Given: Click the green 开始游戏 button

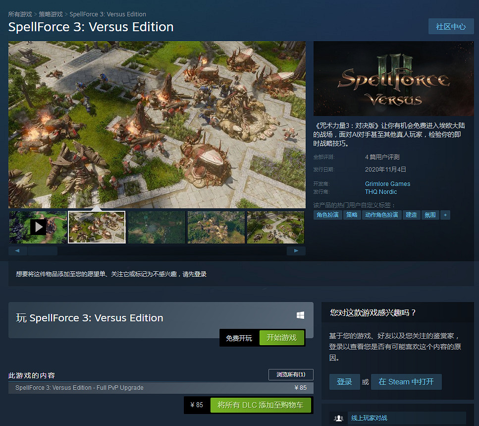Looking at the screenshot, I should pos(281,338).
